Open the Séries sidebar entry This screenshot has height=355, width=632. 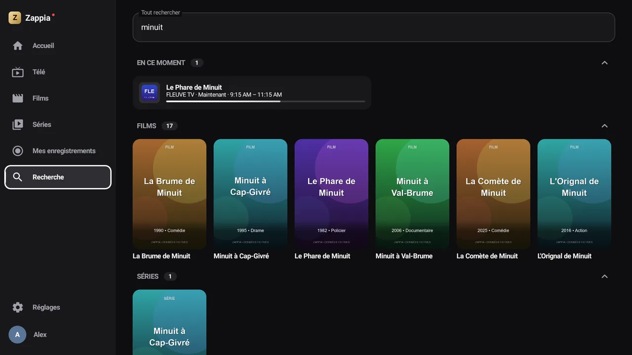click(58, 125)
